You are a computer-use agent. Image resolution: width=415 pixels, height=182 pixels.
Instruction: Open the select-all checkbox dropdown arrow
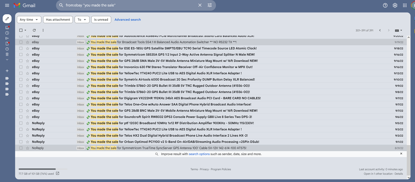click(25, 30)
